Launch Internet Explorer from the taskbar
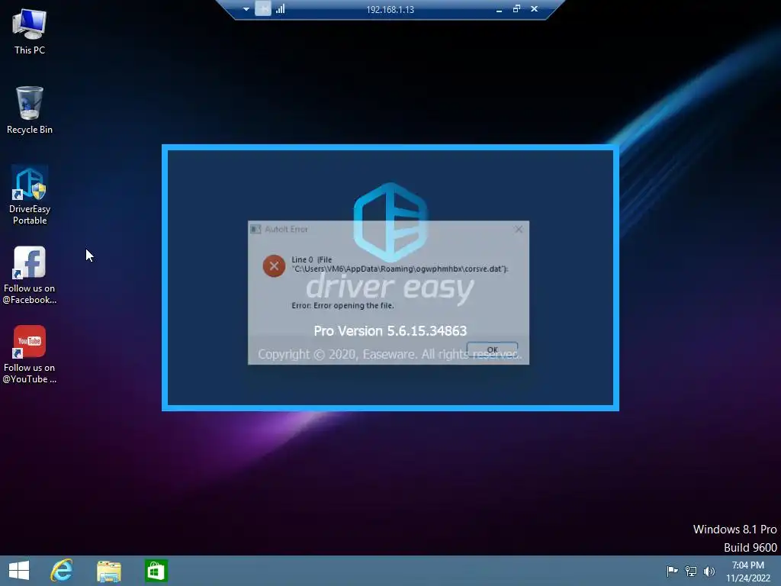 pos(62,571)
